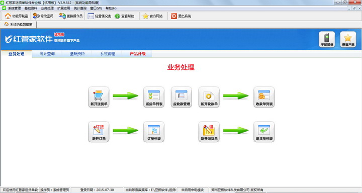Image resolution: width=362 pixels, height=193 pixels.
Task: Click 当前账套数据库 path in status bar
Action: [x=150, y=190]
